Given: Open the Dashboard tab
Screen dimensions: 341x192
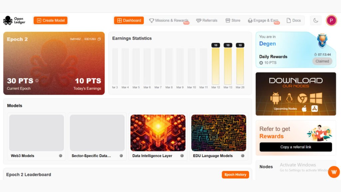Looking at the screenshot, I should (129, 20).
